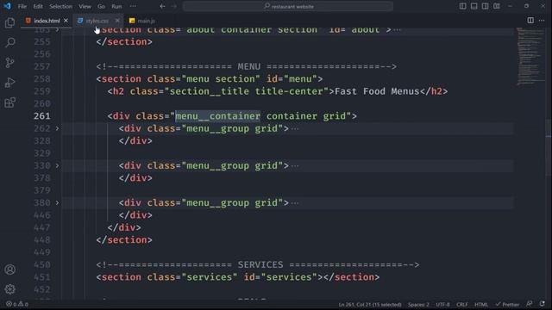
Task: Open the Selection menu
Action: tap(60, 6)
